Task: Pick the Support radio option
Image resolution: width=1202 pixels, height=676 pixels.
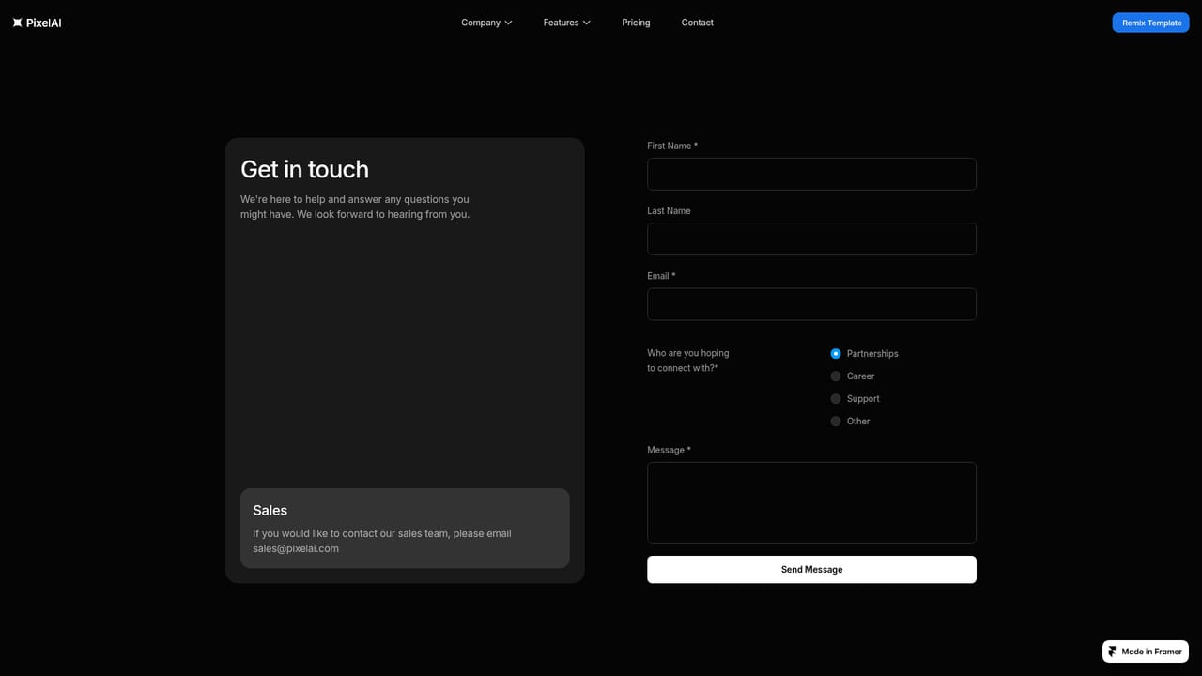Action: pos(836,399)
